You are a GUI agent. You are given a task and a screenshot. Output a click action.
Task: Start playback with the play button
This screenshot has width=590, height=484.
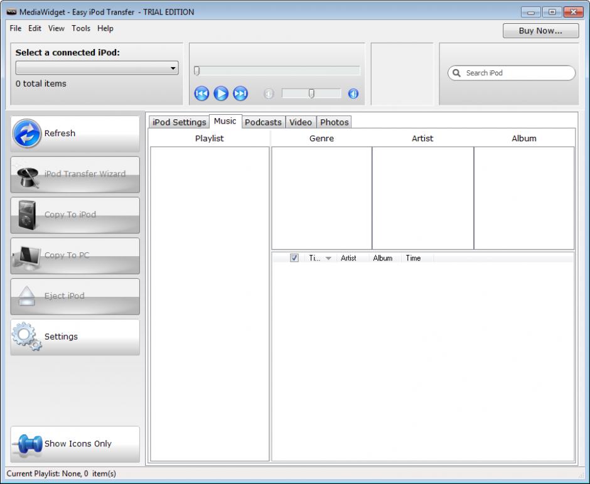click(x=221, y=94)
